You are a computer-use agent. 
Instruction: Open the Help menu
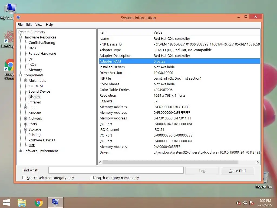click(49, 25)
